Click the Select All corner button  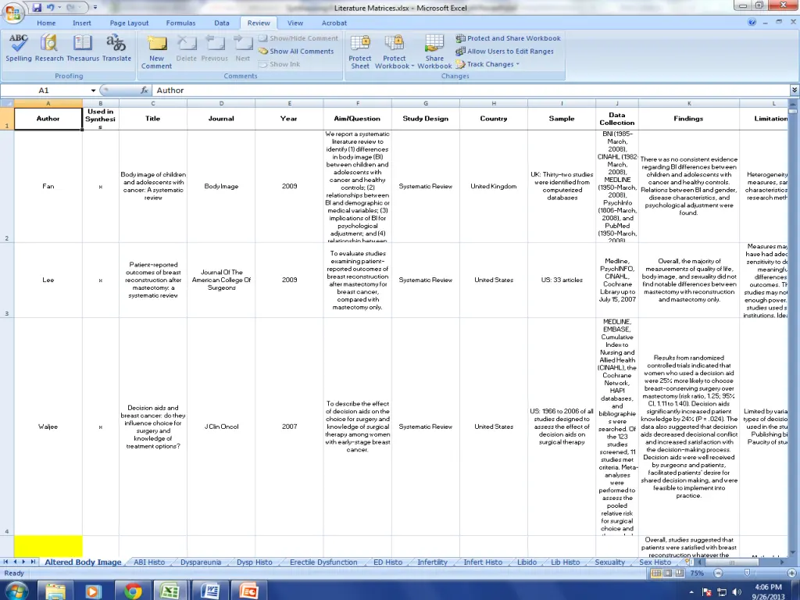(6, 103)
